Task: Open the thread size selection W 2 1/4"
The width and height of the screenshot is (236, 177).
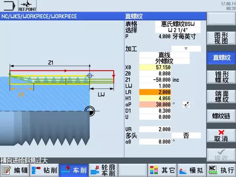Action: pos(178,30)
